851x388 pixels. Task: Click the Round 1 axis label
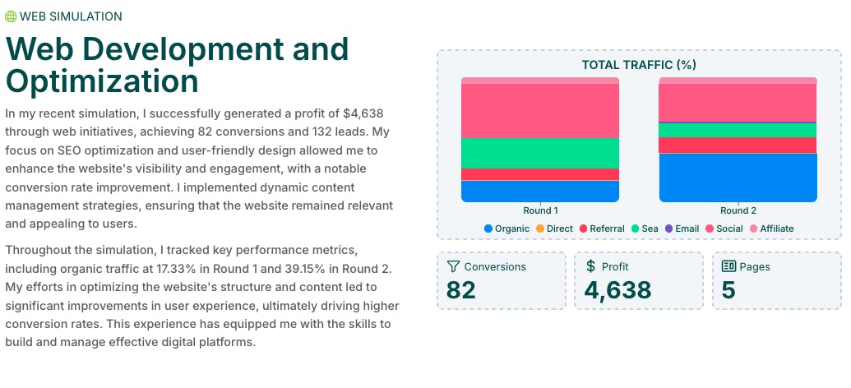pyautogui.click(x=540, y=211)
